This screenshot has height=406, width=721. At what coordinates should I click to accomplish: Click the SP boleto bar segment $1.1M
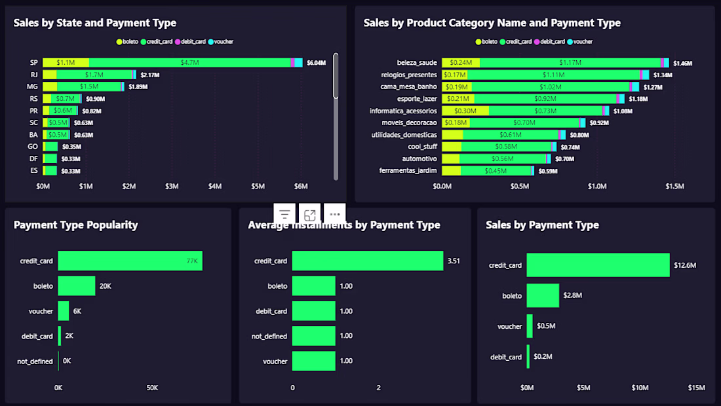66,62
